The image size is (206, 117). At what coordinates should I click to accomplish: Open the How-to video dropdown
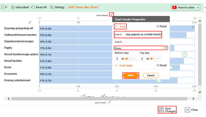click(x=185, y=8)
